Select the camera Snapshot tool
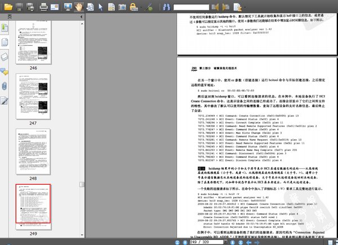Viewport: 338px width, 245px height. [122, 7]
